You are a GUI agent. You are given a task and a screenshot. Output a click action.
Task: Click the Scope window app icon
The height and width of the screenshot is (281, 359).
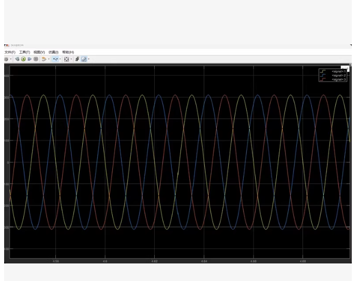pyautogui.click(x=7, y=45)
